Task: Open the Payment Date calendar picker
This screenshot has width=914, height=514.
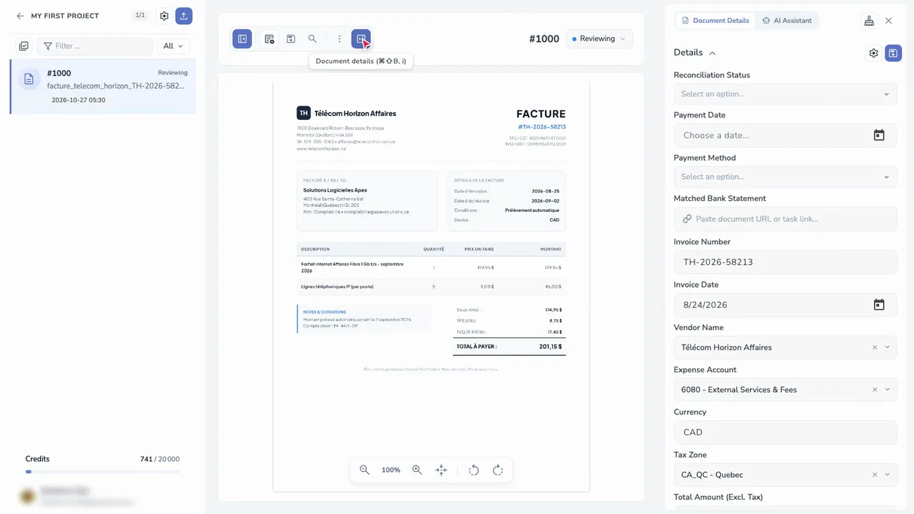Action: 879,135
